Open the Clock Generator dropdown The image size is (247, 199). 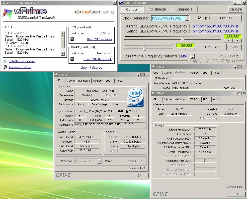187,18
